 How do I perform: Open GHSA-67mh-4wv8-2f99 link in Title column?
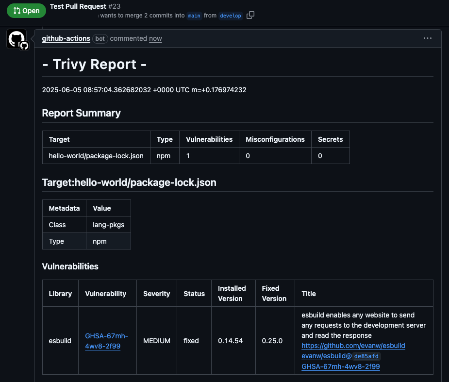click(340, 366)
